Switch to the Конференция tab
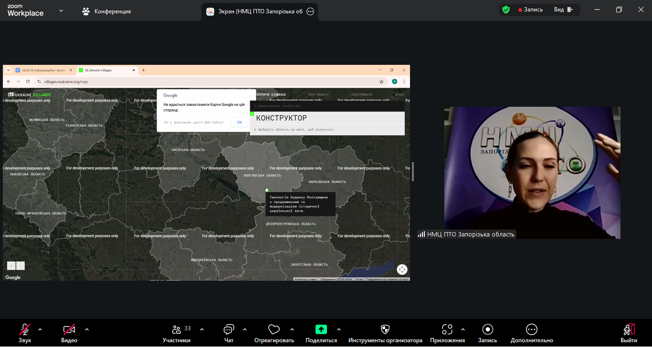 tap(106, 11)
